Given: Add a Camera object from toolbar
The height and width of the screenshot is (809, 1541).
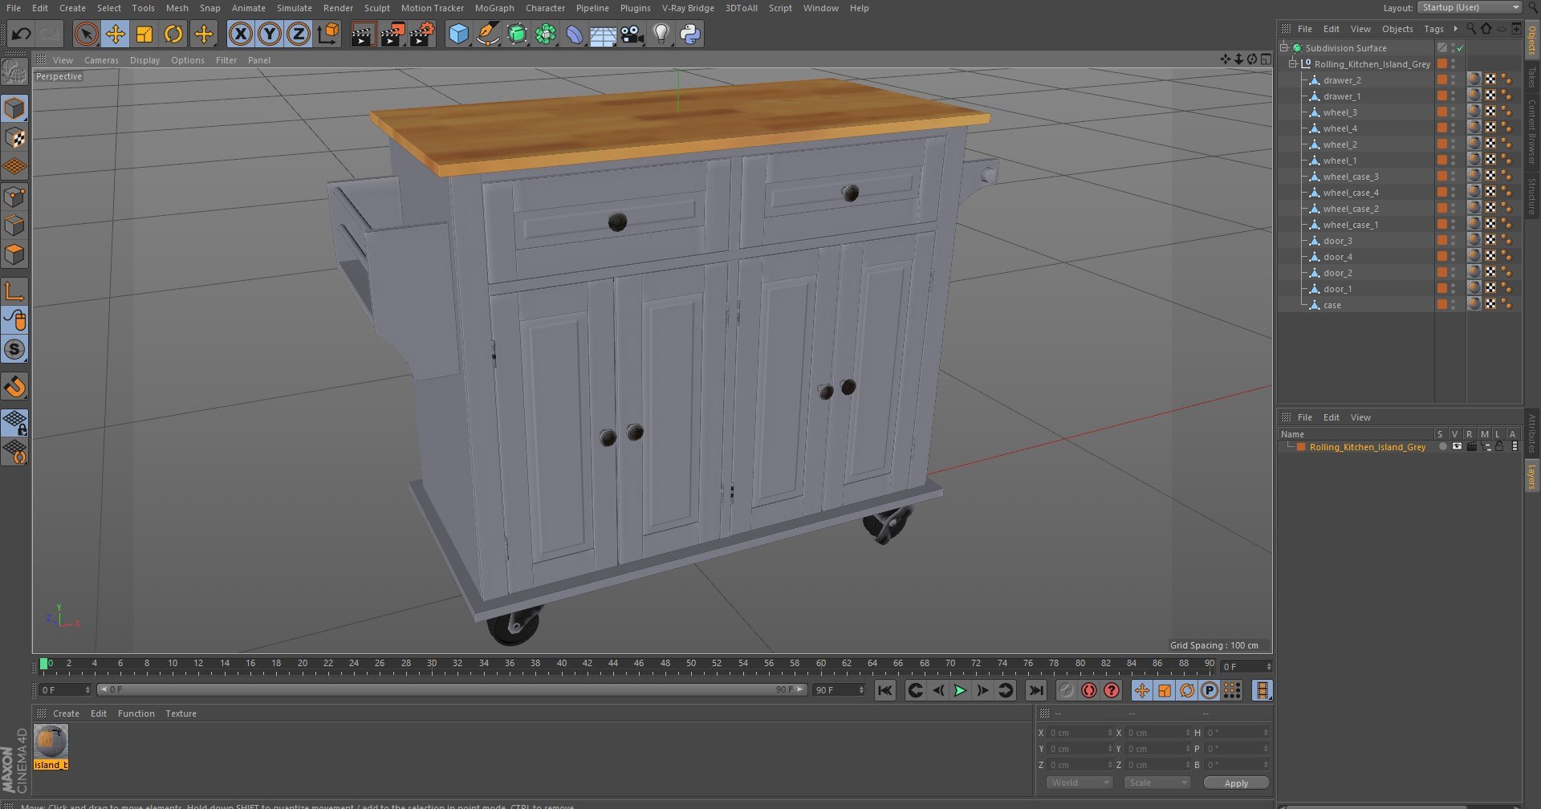Looking at the screenshot, I should click(632, 34).
